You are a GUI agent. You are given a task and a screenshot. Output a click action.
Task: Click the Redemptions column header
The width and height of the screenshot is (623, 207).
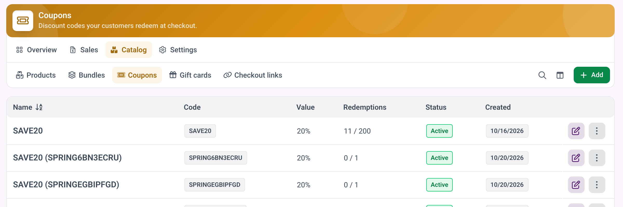(x=365, y=107)
